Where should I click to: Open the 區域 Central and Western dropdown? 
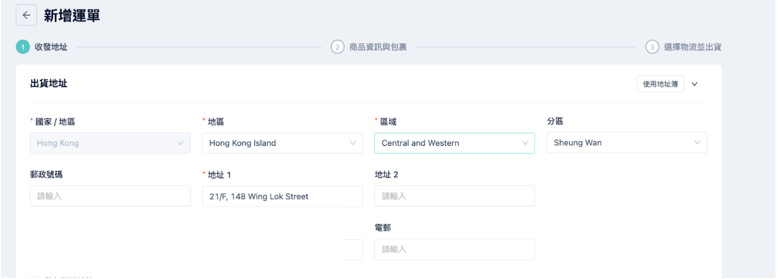click(455, 143)
